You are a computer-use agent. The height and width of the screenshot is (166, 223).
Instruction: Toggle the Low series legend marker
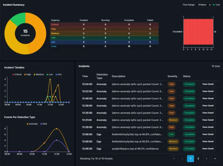[47, 74]
